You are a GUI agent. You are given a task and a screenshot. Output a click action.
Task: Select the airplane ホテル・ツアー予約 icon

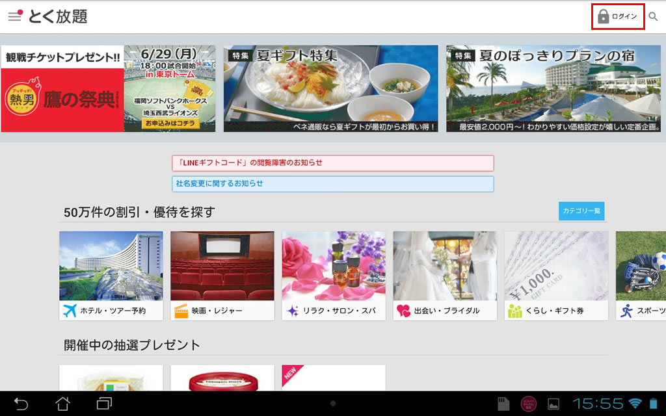pyautogui.click(x=70, y=311)
